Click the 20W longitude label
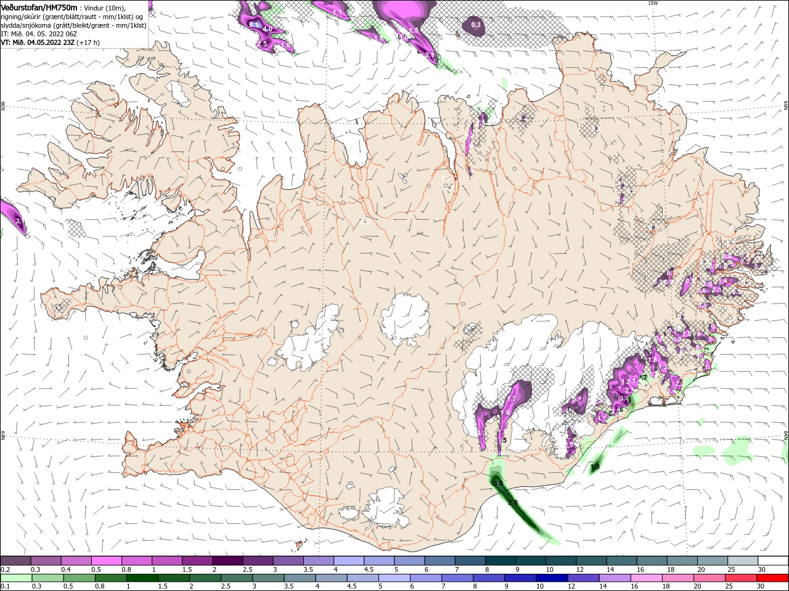The height and width of the screenshot is (591, 789). 329,3
